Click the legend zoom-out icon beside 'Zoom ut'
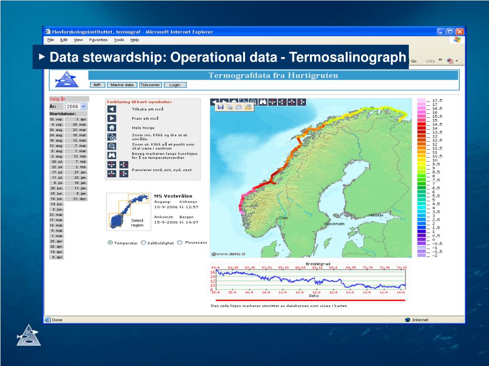 (x=112, y=146)
